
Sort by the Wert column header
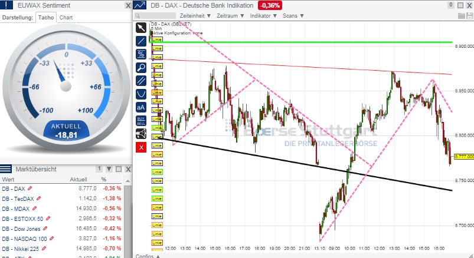[8, 179]
